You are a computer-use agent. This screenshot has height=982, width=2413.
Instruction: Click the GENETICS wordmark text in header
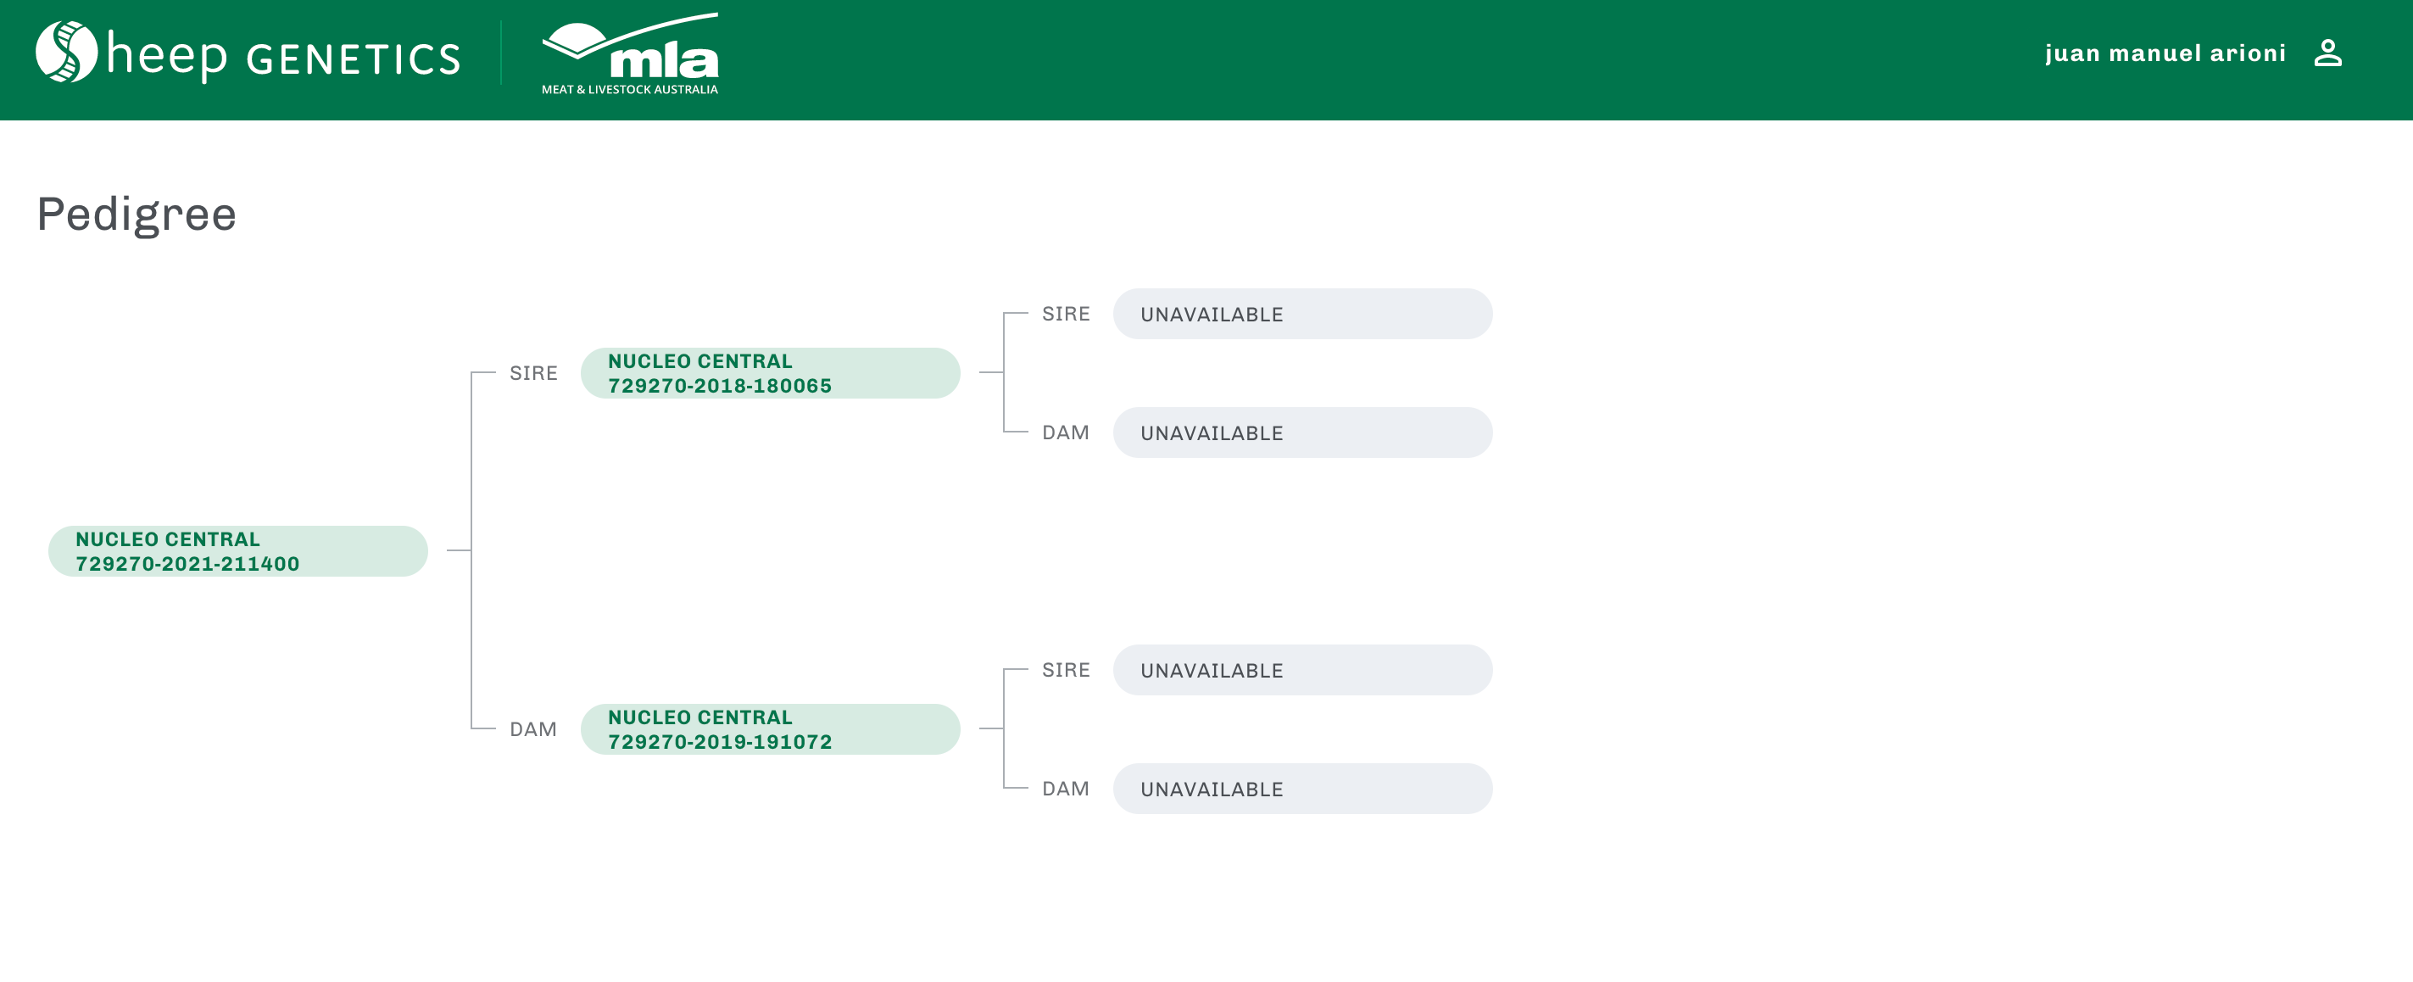coord(354,59)
